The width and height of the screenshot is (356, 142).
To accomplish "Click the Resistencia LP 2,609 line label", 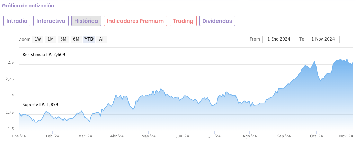I will click(x=44, y=55).
